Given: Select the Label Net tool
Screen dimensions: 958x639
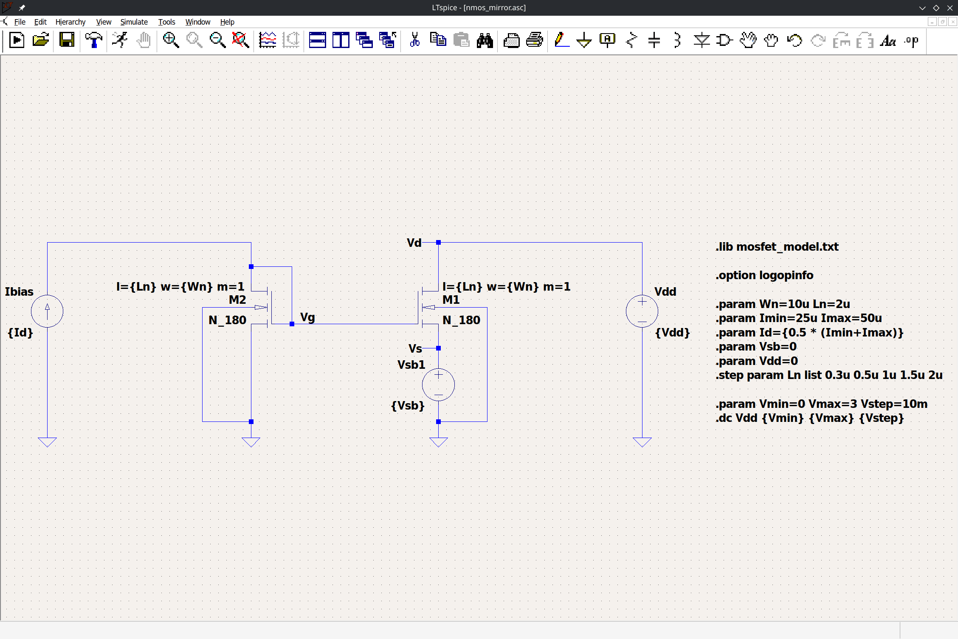Looking at the screenshot, I should click(607, 40).
